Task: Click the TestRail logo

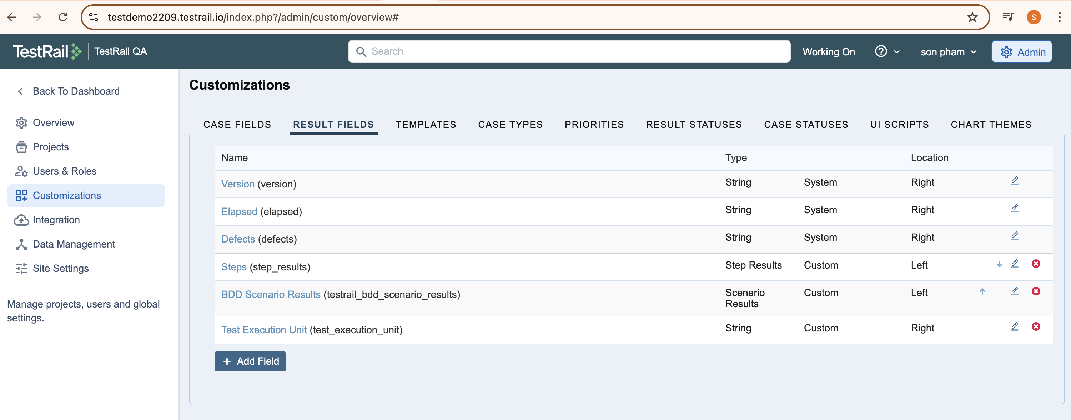Action: [x=47, y=51]
